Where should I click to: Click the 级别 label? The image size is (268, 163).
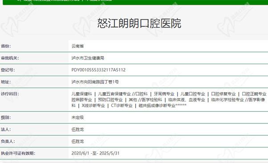tap(6, 118)
